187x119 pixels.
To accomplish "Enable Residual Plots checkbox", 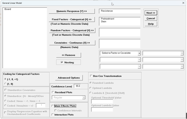I will coord(53,92).
